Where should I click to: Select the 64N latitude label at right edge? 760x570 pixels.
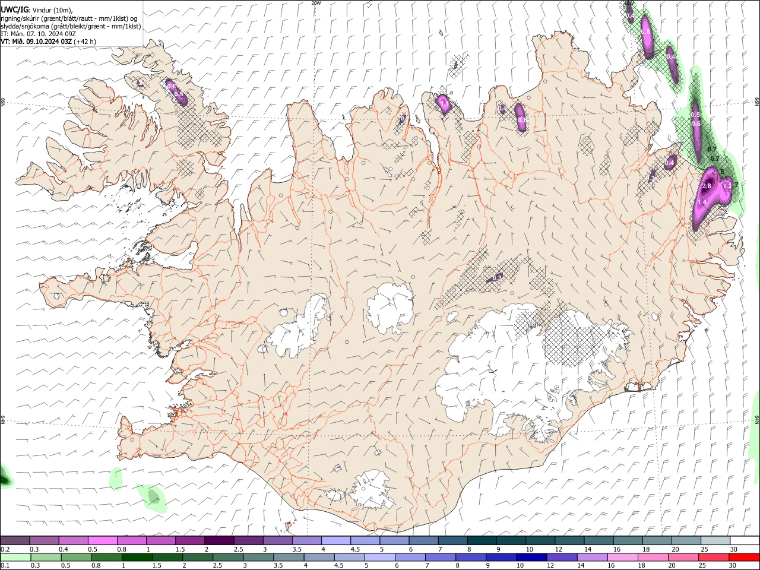click(757, 419)
